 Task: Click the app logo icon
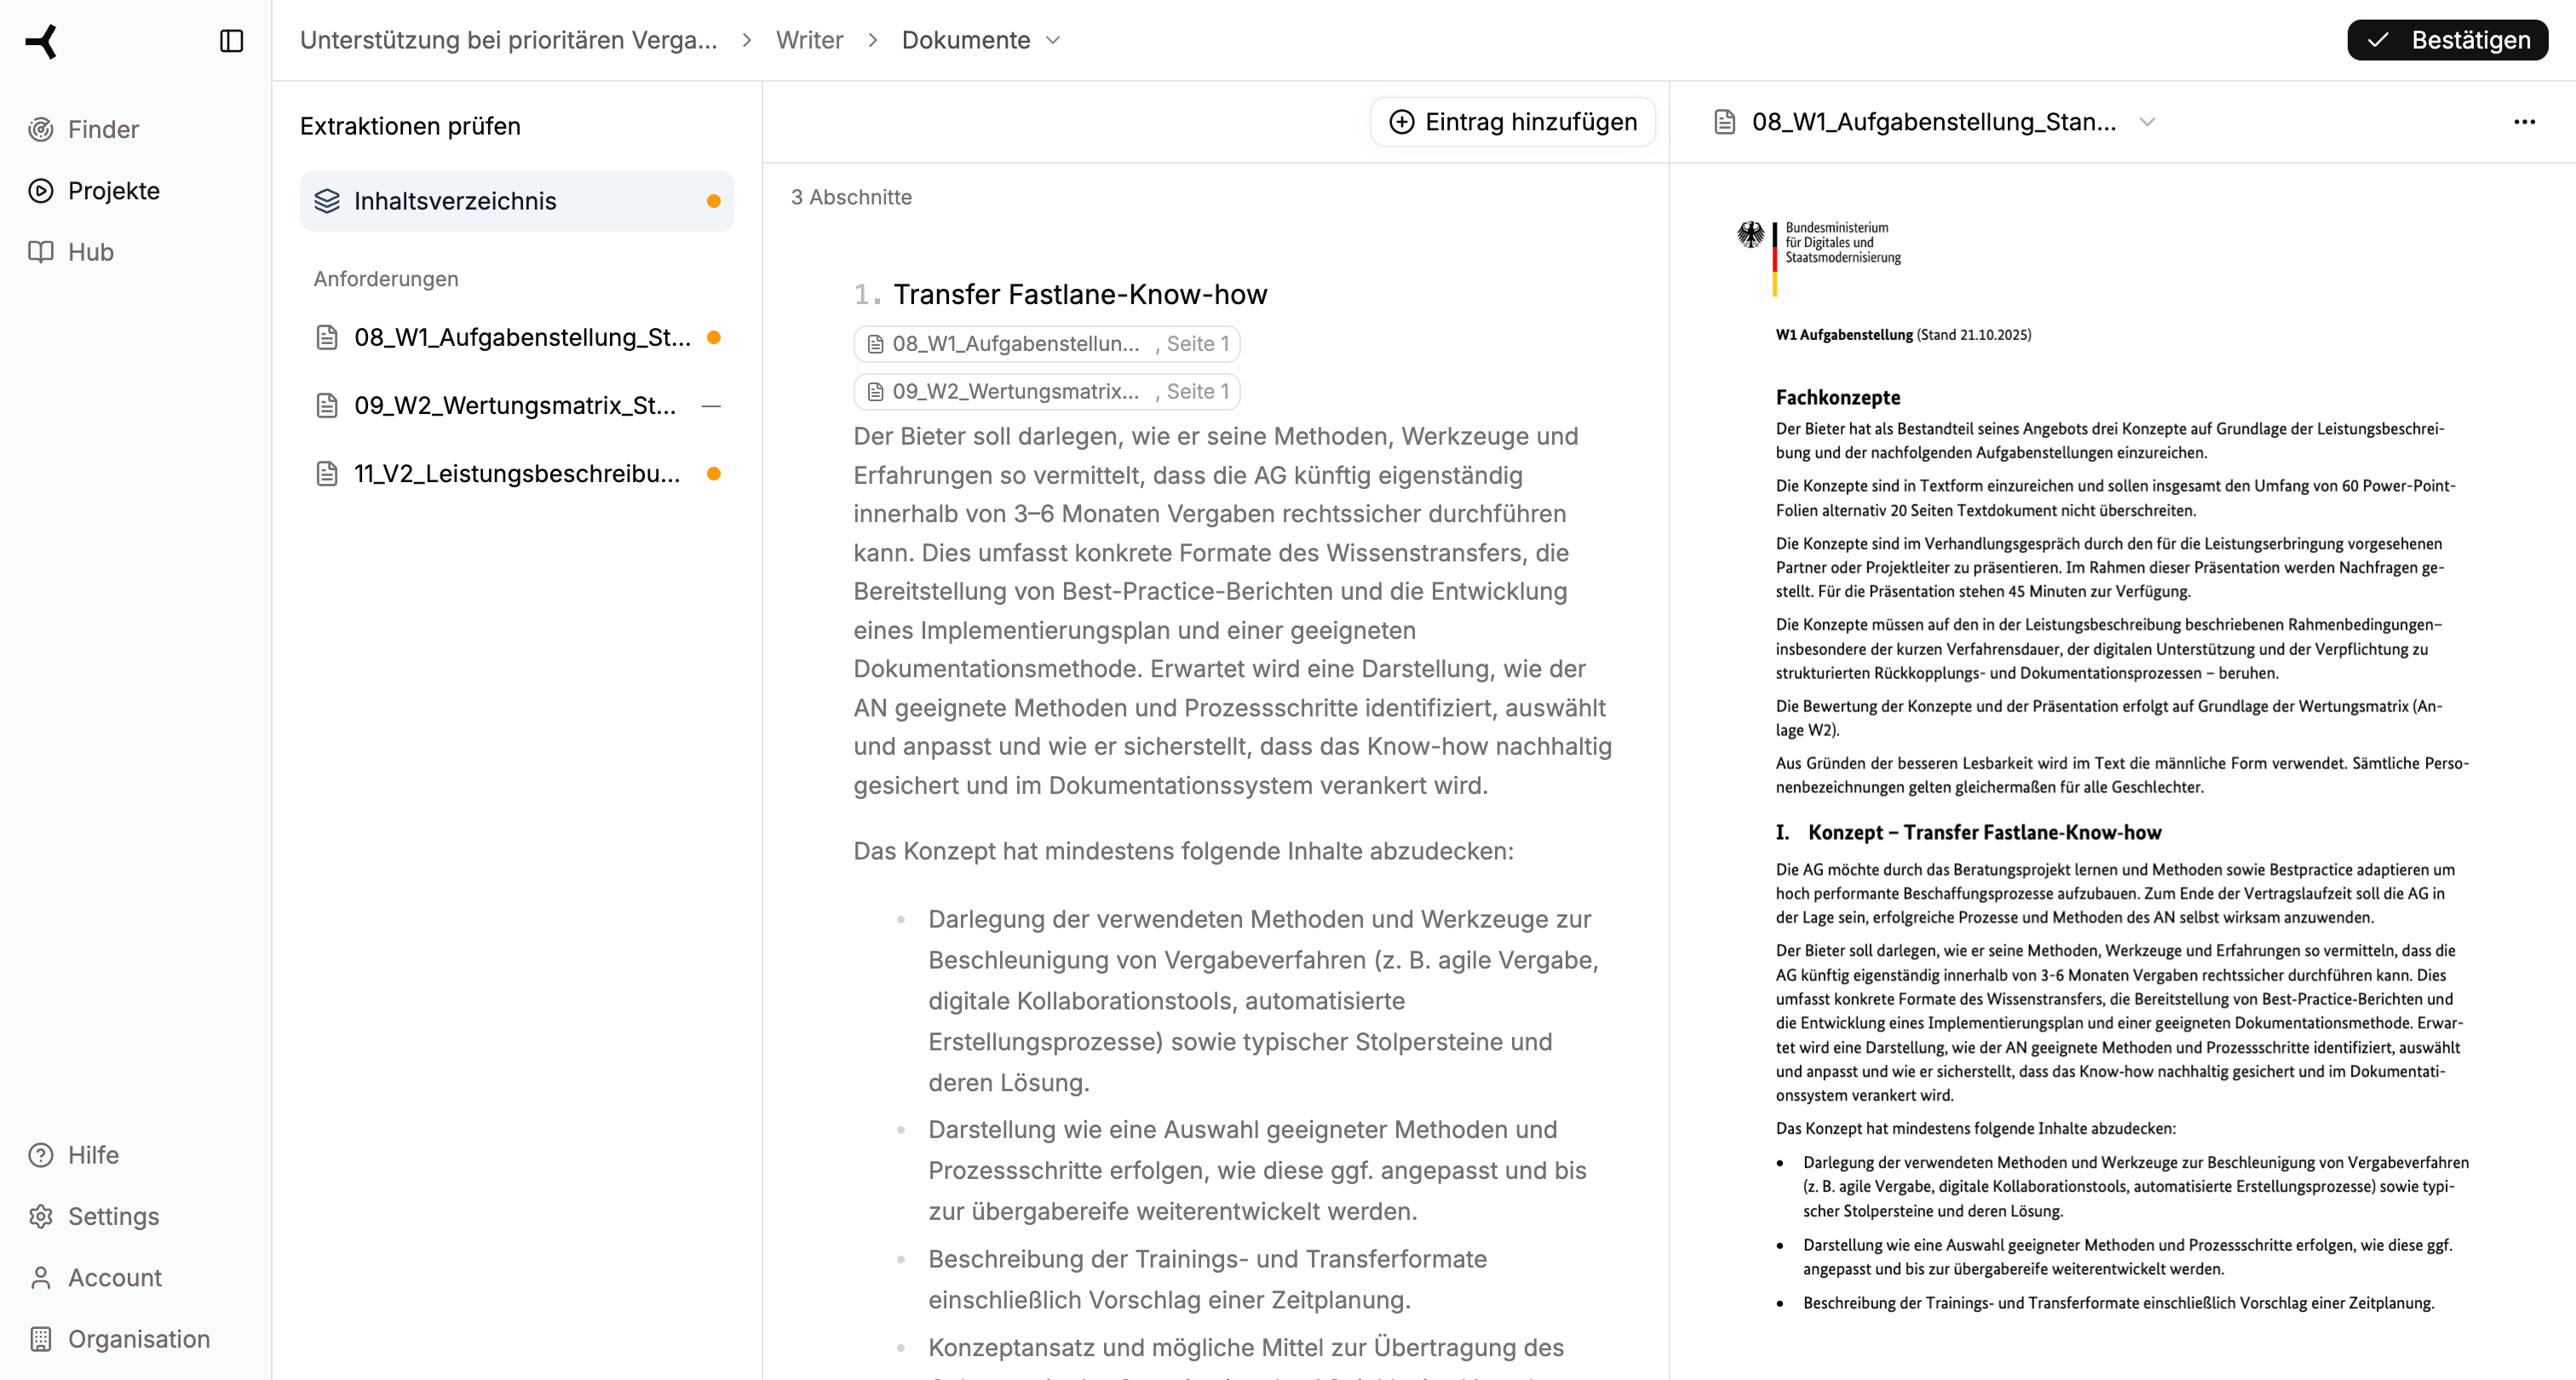[42, 41]
